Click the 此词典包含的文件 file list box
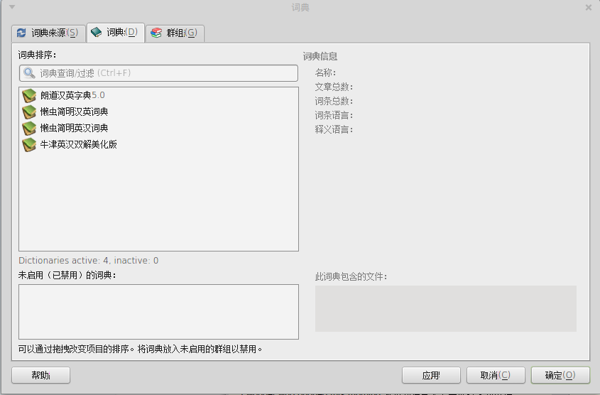The image size is (600, 395). (x=446, y=308)
